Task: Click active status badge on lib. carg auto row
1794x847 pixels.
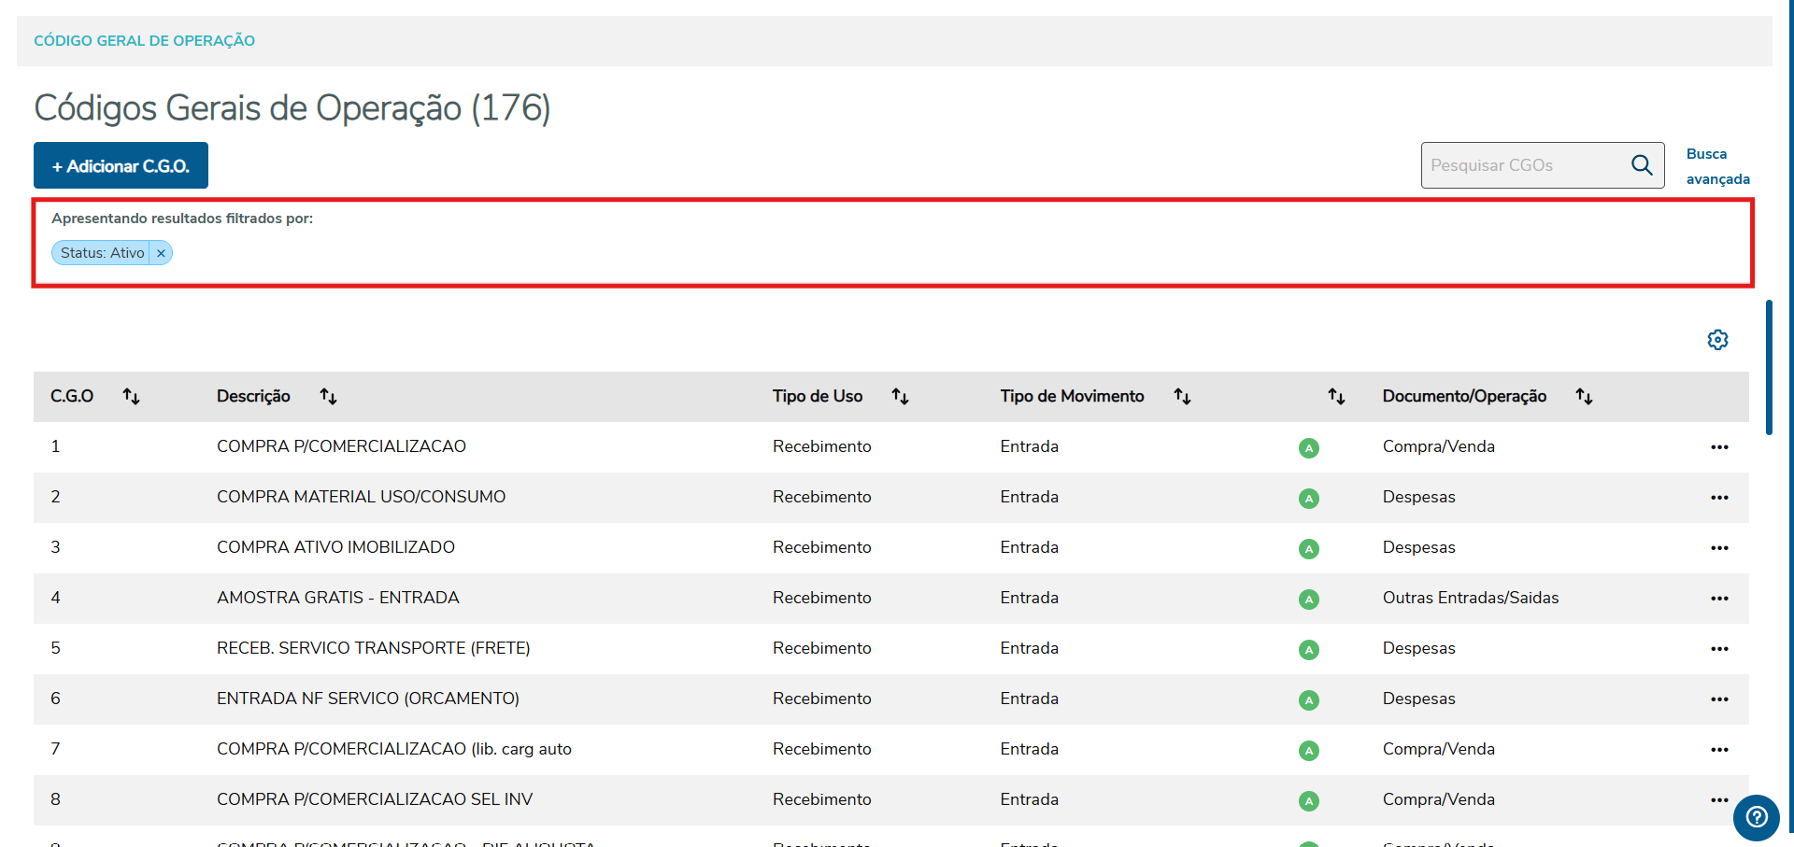Action: point(1309,751)
